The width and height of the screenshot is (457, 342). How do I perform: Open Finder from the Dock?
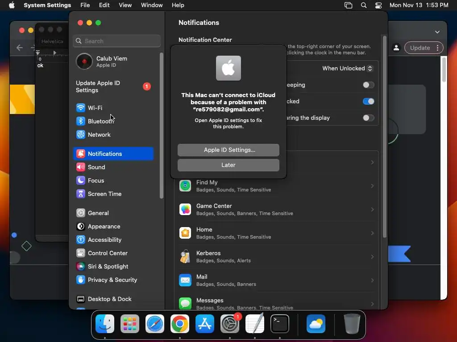(105, 324)
